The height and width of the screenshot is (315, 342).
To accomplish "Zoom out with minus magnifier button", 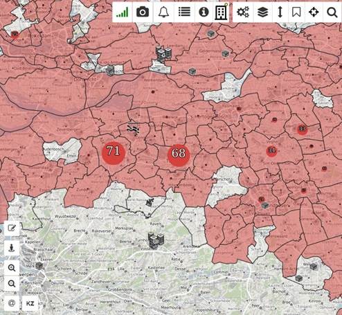I will coord(12,284).
